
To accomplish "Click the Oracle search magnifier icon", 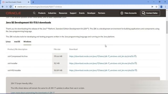I will pos(34,13).
